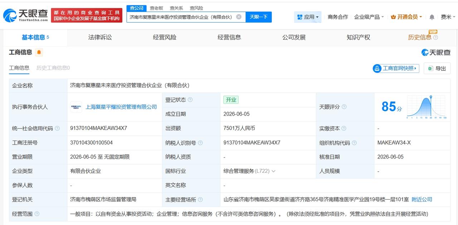Select organization code MAKEAW34-X
This screenshot has width=458, height=225.
394,143
